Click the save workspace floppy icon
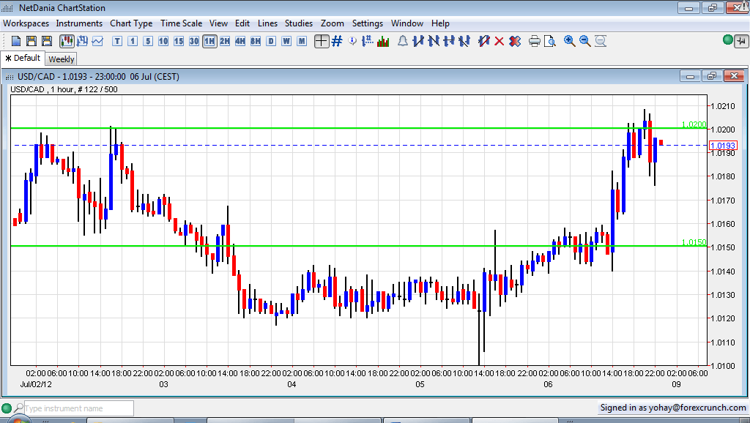Screen dimensions: 750x423 click(31, 41)
